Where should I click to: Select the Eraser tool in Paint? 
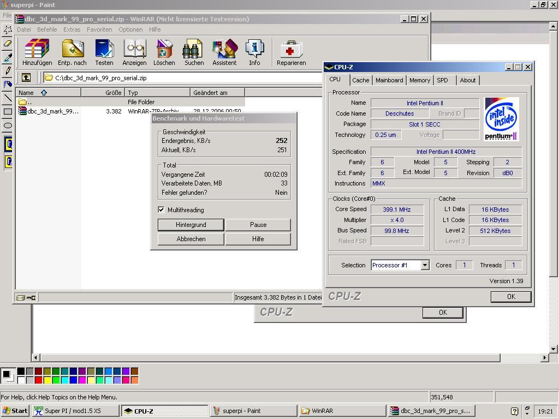8,44
